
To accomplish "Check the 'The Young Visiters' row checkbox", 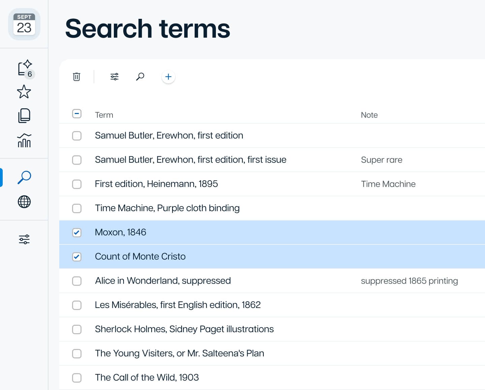I will pyautogui.click(x=77, y=354).
